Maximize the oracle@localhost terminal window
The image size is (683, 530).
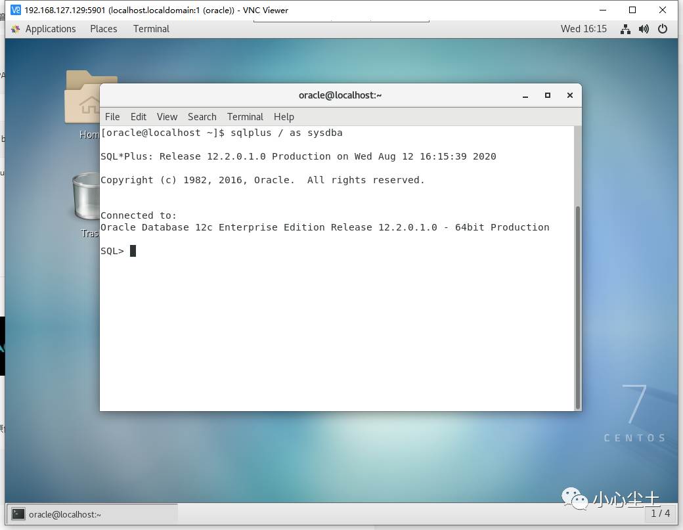coord(548,95)
